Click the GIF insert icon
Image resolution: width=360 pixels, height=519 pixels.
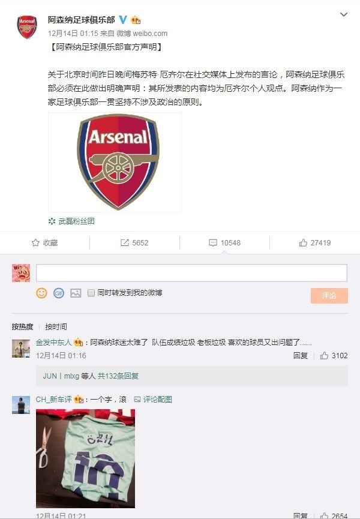59,293
